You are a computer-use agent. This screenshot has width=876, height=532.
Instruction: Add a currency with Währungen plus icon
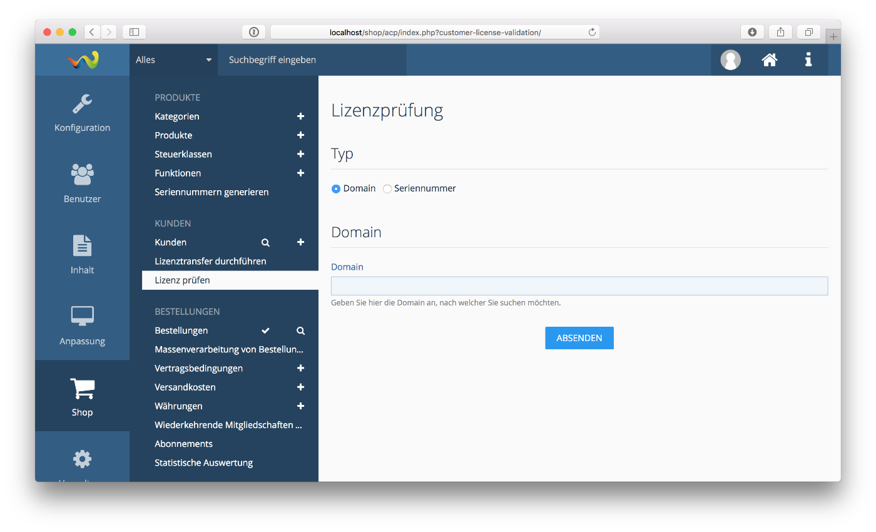300,406
